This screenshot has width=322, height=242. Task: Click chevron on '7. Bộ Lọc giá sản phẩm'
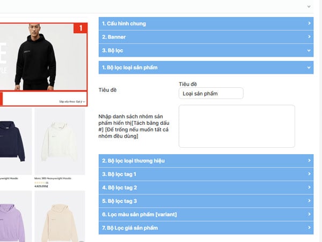(309, 228)
